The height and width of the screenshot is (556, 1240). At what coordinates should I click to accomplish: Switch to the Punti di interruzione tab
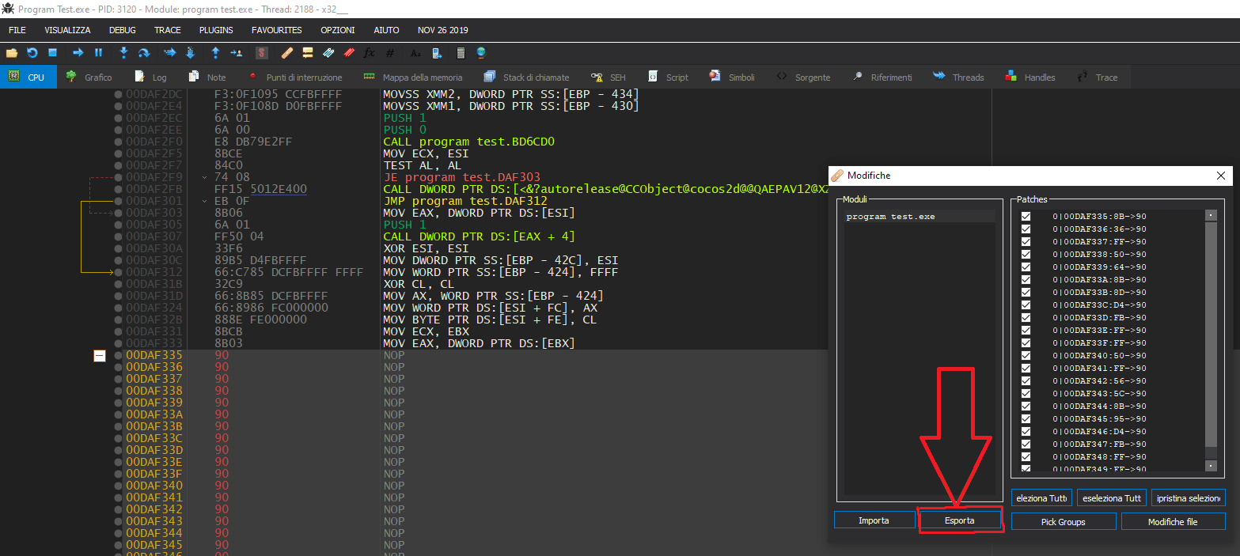pos(294,77)
